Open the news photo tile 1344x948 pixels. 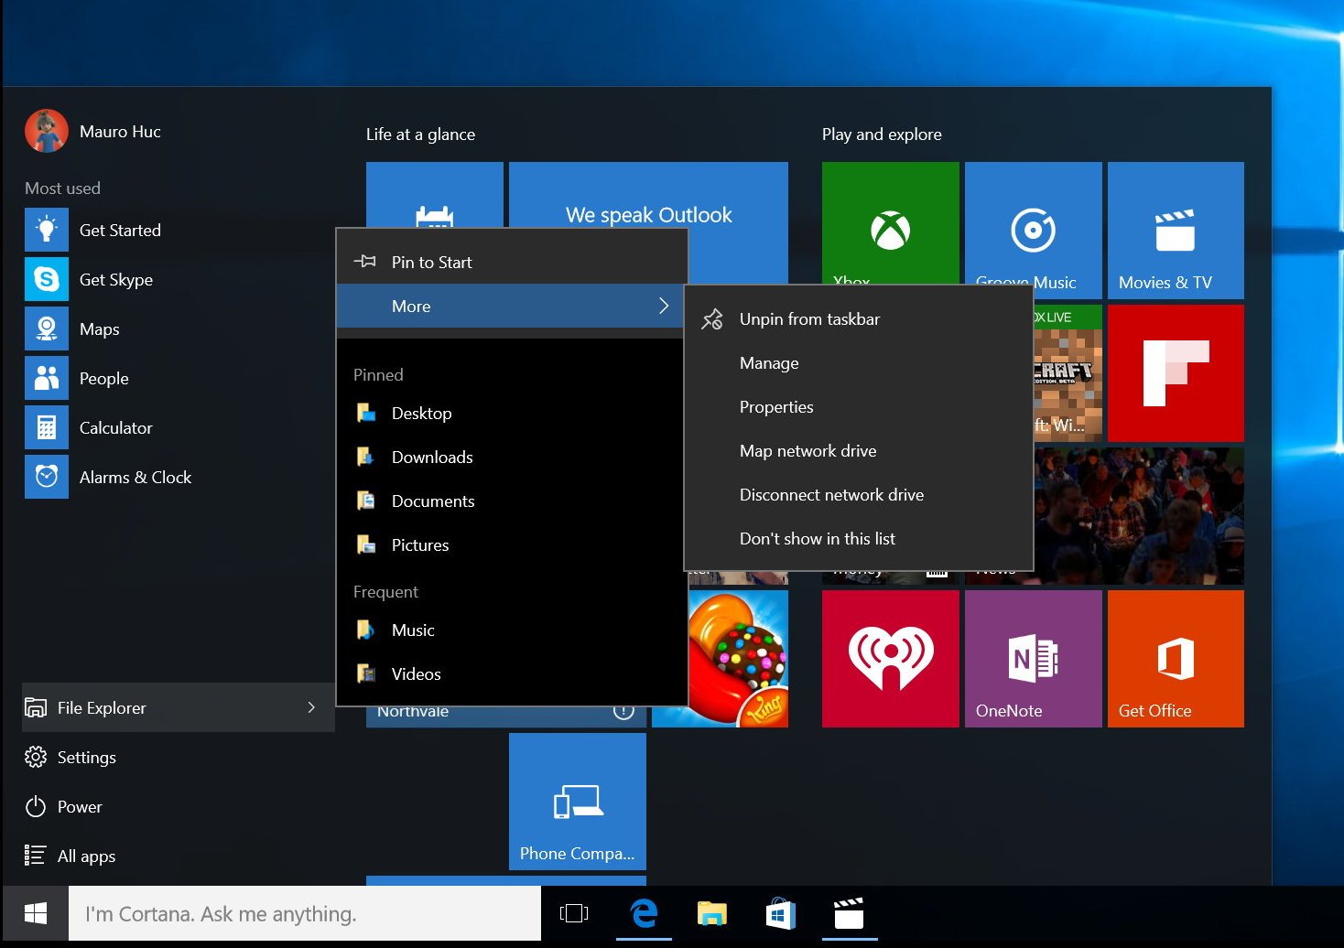point(1139,516)
